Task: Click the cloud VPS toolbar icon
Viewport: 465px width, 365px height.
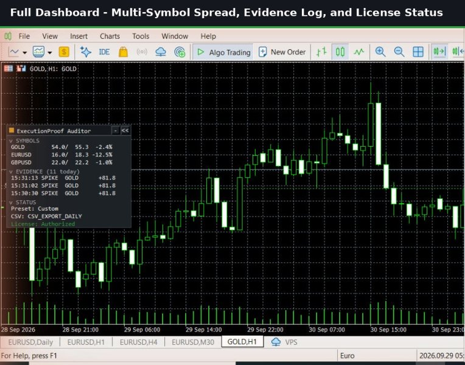Action: coord(161,52)
